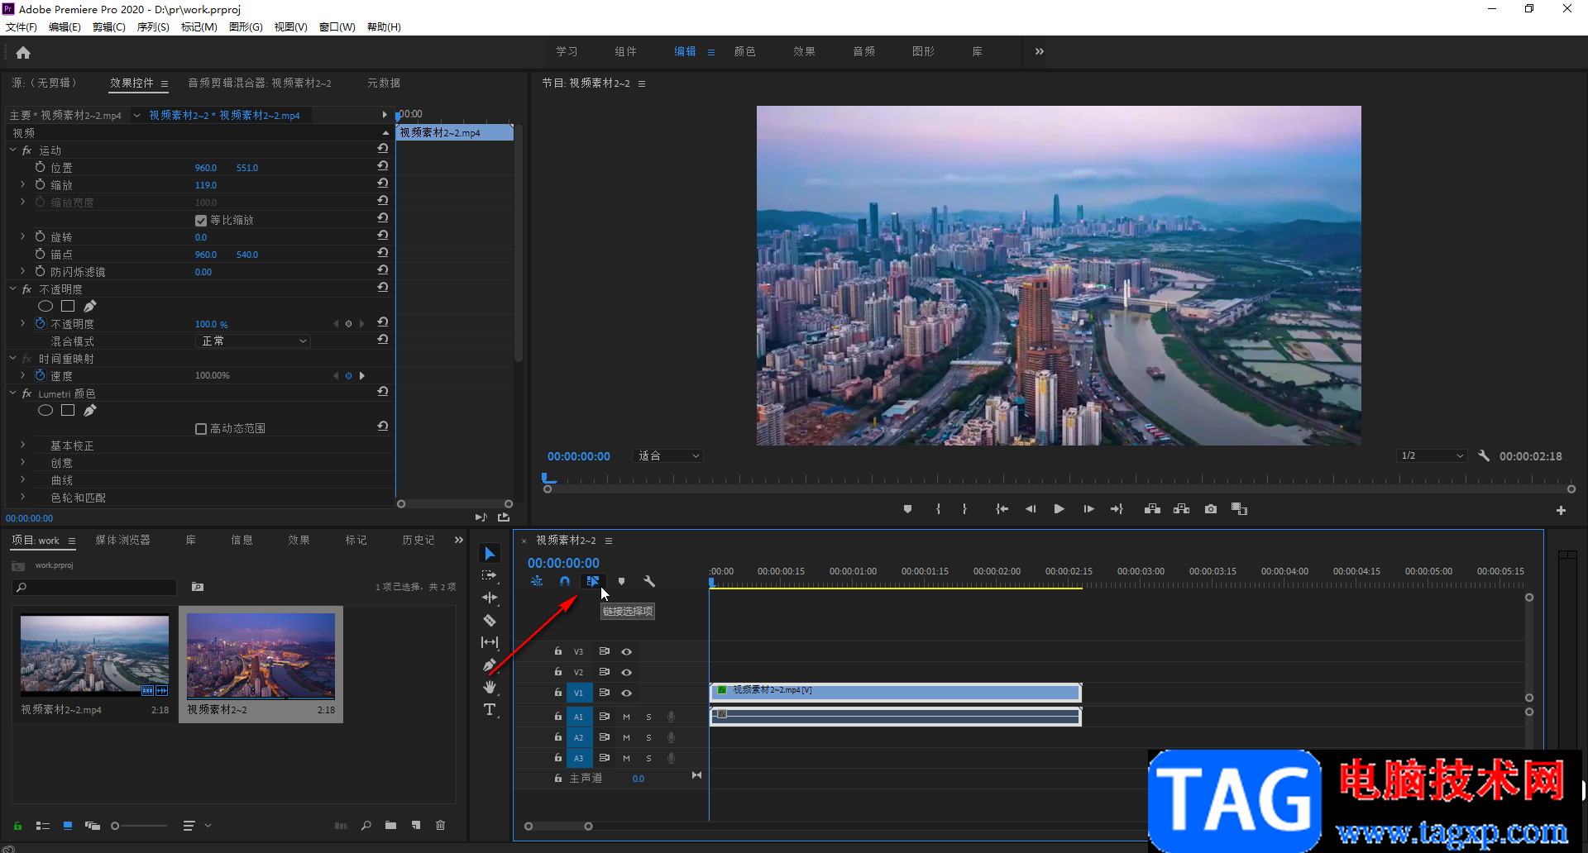Open the 混合模式 blend mode dropdown
This screenshot has width=1588, height=853.
click(x=254, y=341)
